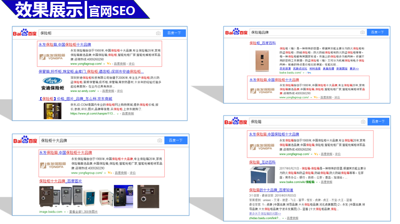The height and width of the screenshot is (224, 400).
Task: Expand dropdown arrow after the jd.com/chanpin URL
Action: (x=118, y=114)
